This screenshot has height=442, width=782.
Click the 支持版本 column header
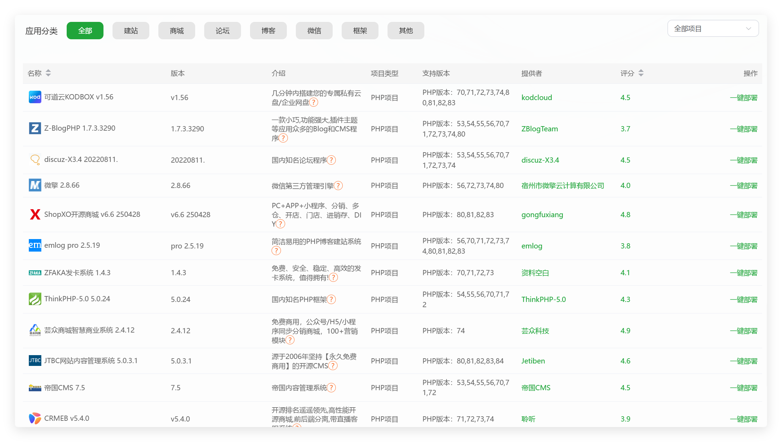tap(436, 73)
